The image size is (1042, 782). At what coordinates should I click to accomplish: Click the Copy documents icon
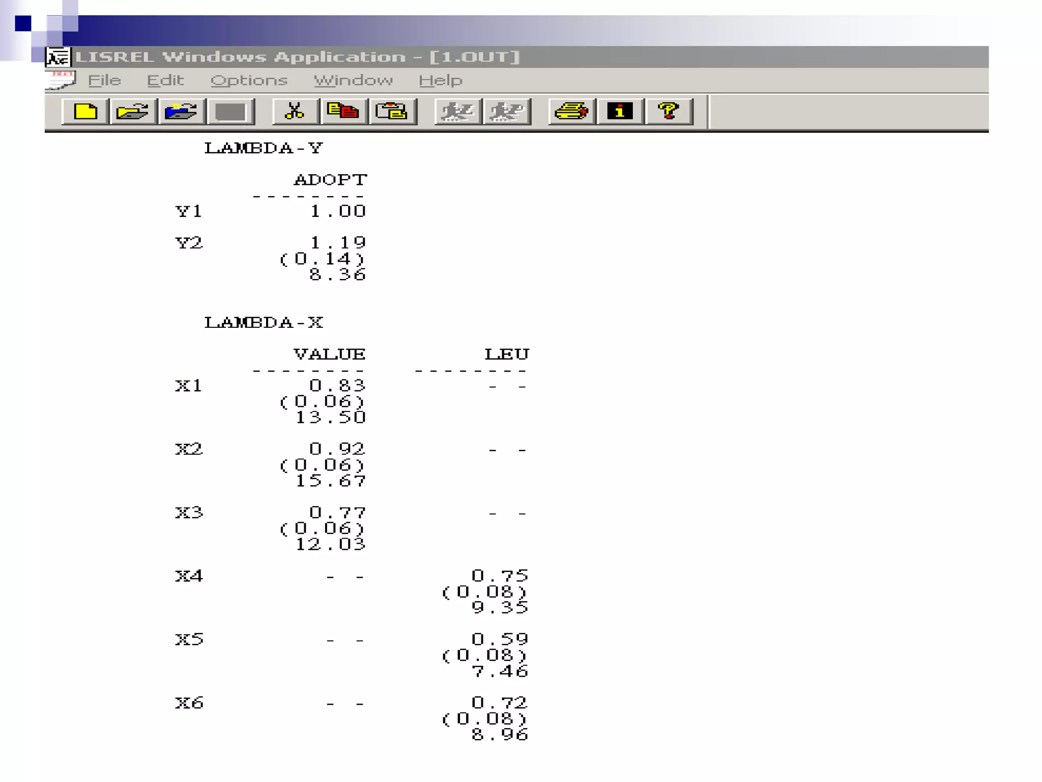pyautogui.click(x=343, y=111)
